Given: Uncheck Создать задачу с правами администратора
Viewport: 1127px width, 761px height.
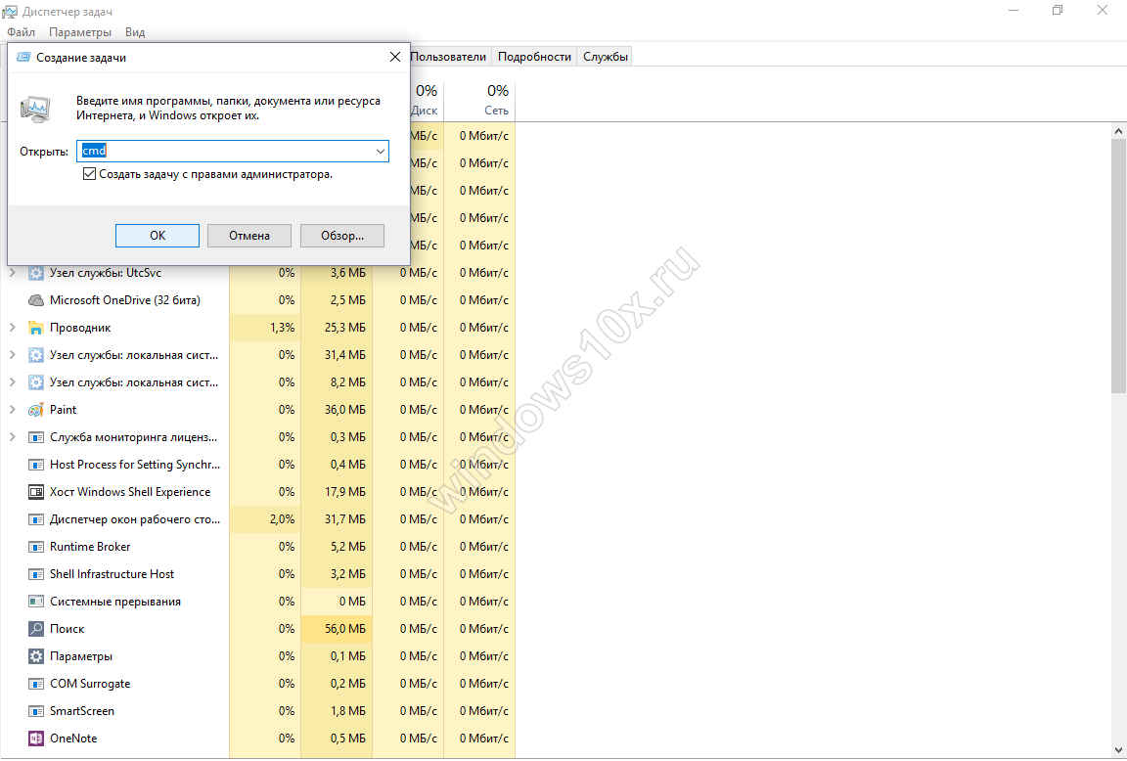Looking at the screenshot, I should pos(90,174).
